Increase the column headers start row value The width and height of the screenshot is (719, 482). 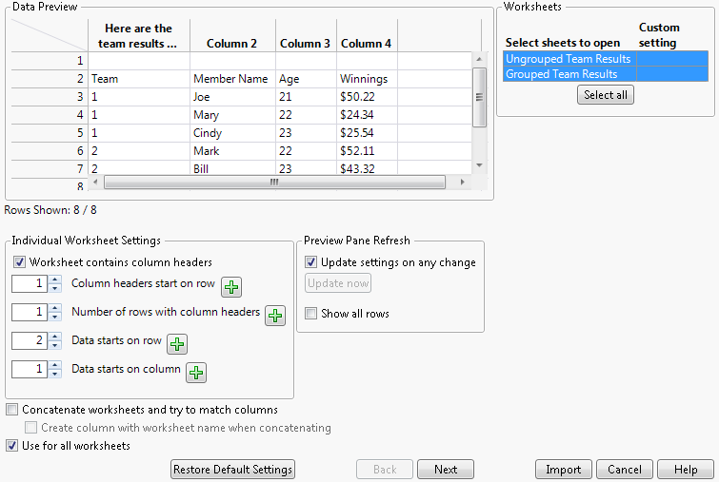tap(54, 280)
